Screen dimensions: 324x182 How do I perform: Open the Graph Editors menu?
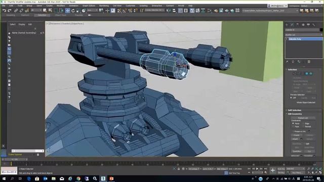(x=89, y=6)
